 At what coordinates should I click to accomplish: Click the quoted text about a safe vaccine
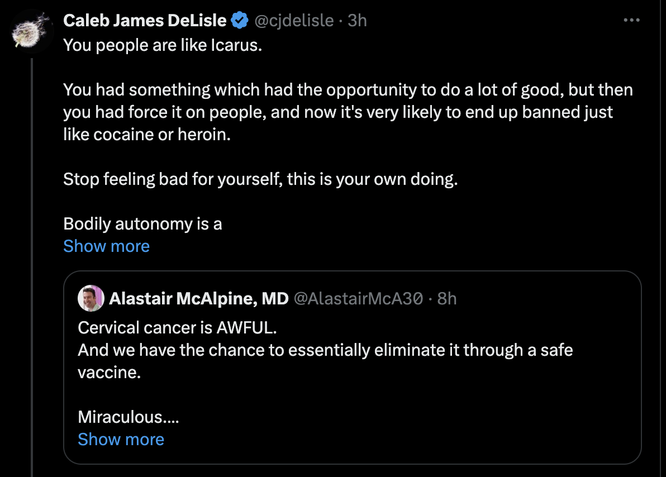point(325,350)
